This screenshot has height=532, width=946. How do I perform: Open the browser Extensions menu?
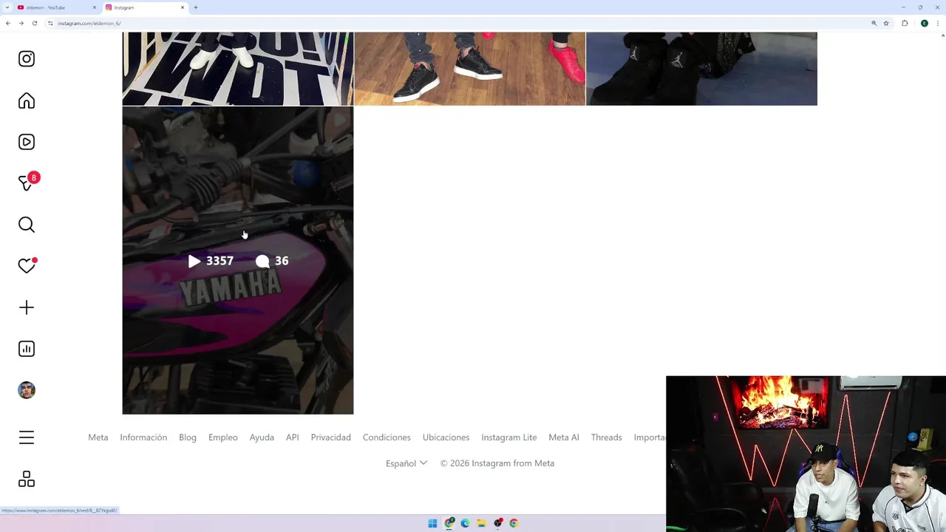coord(905,23)
